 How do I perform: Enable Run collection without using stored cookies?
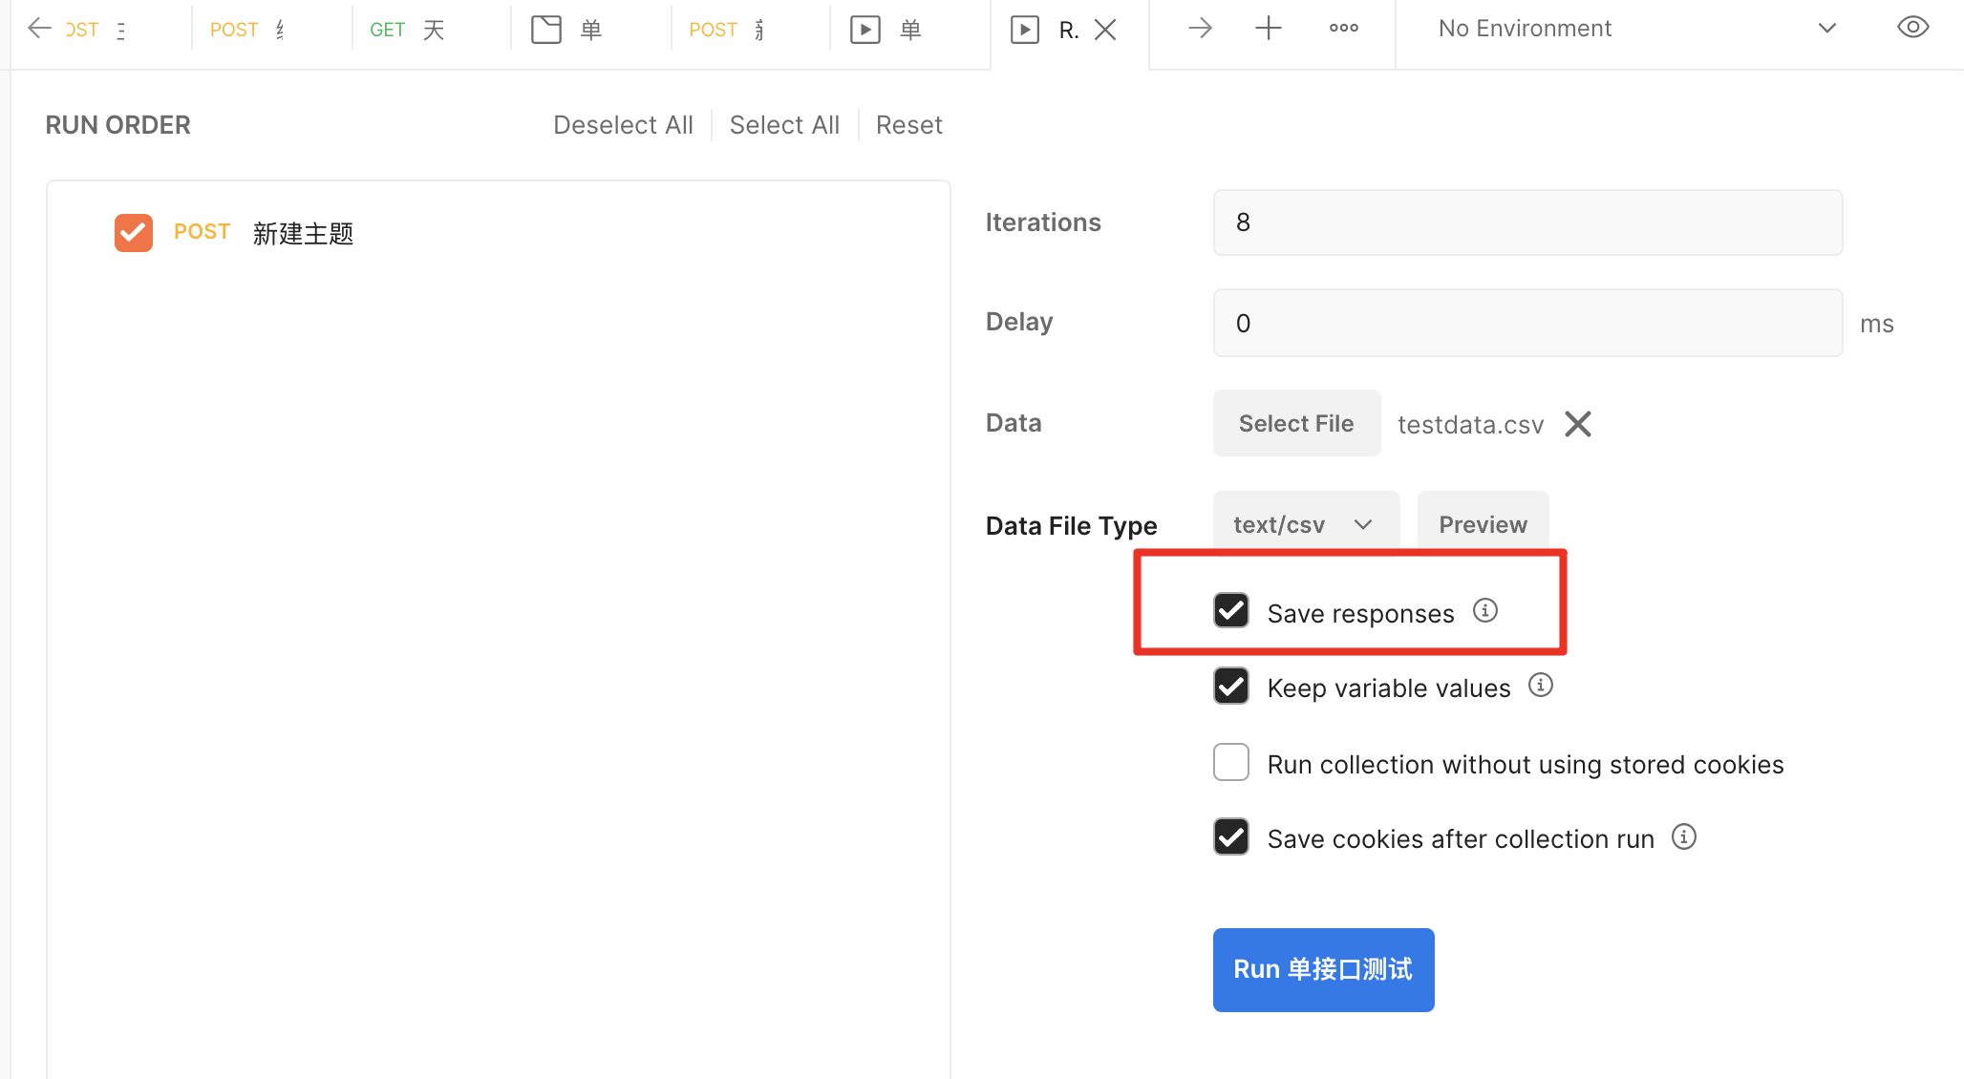(x=1231, y=763)
